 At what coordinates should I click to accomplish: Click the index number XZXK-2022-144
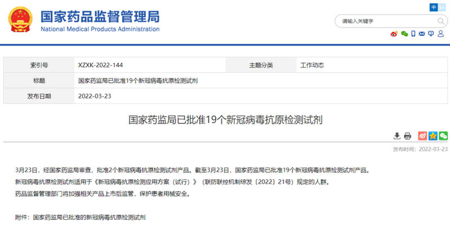pyautogui.click(x=101, y=65)
